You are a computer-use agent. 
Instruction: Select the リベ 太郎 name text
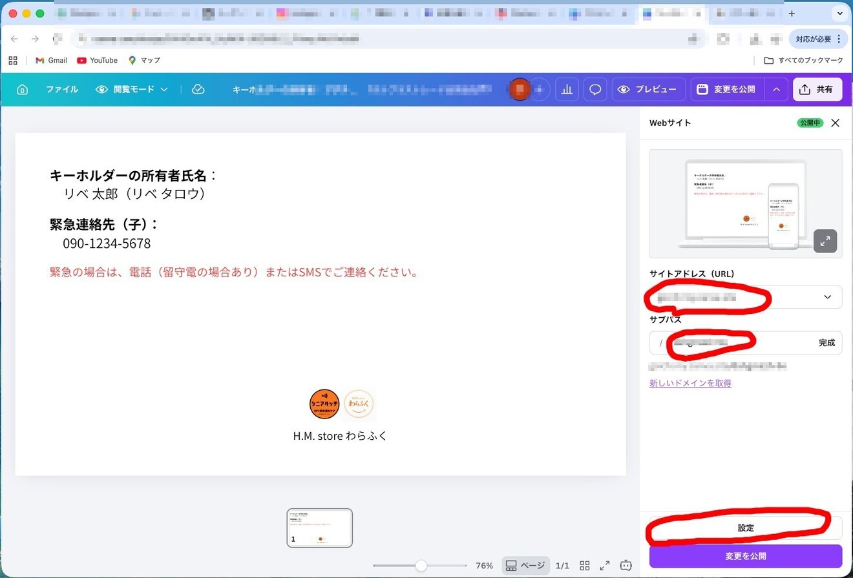point(134,193)
